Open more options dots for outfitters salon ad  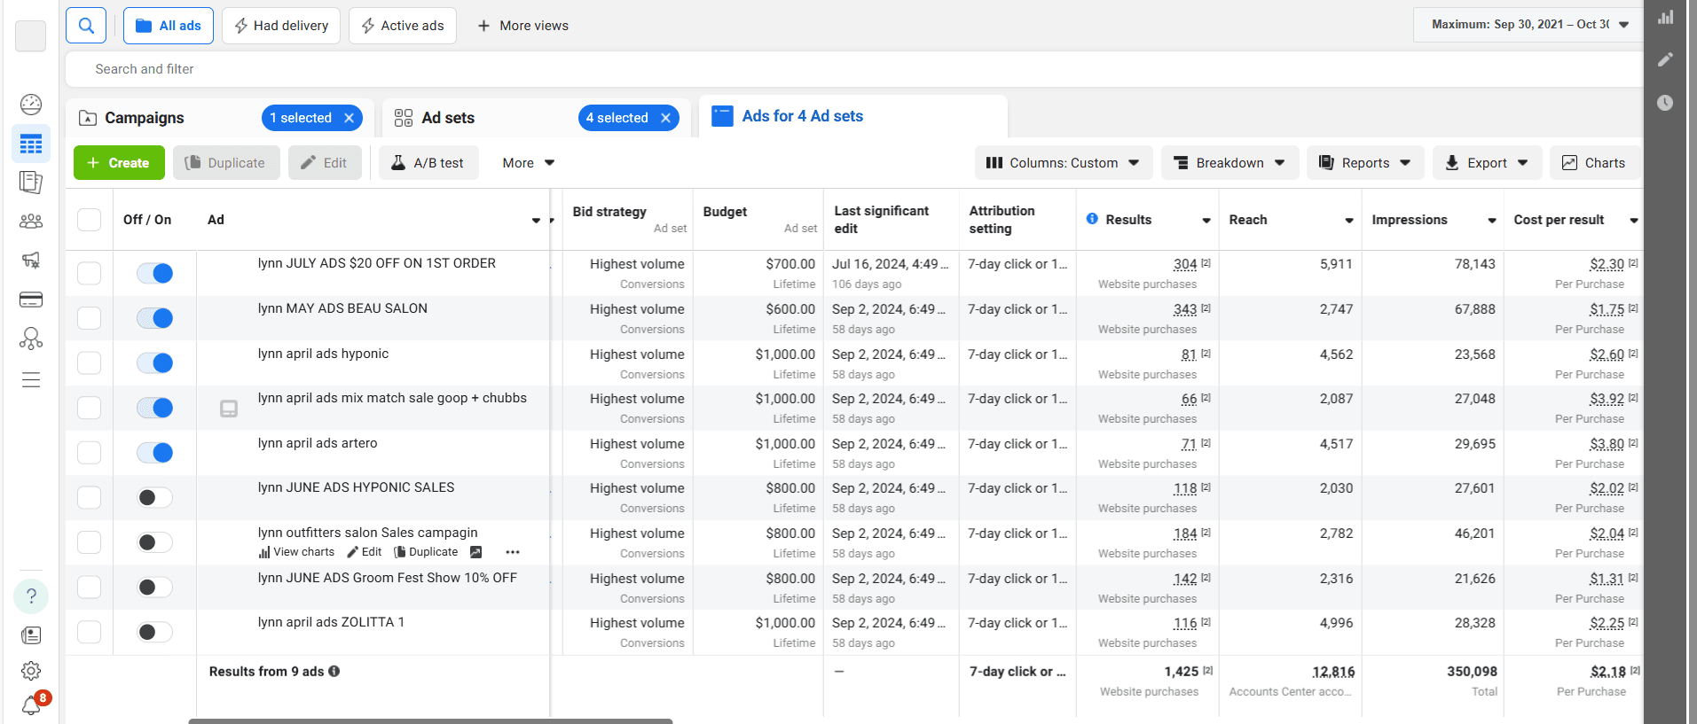point(513,552)
